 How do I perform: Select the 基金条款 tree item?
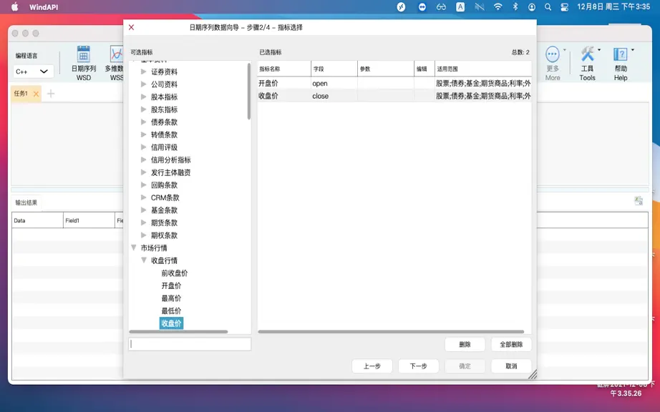coord(164,210)
